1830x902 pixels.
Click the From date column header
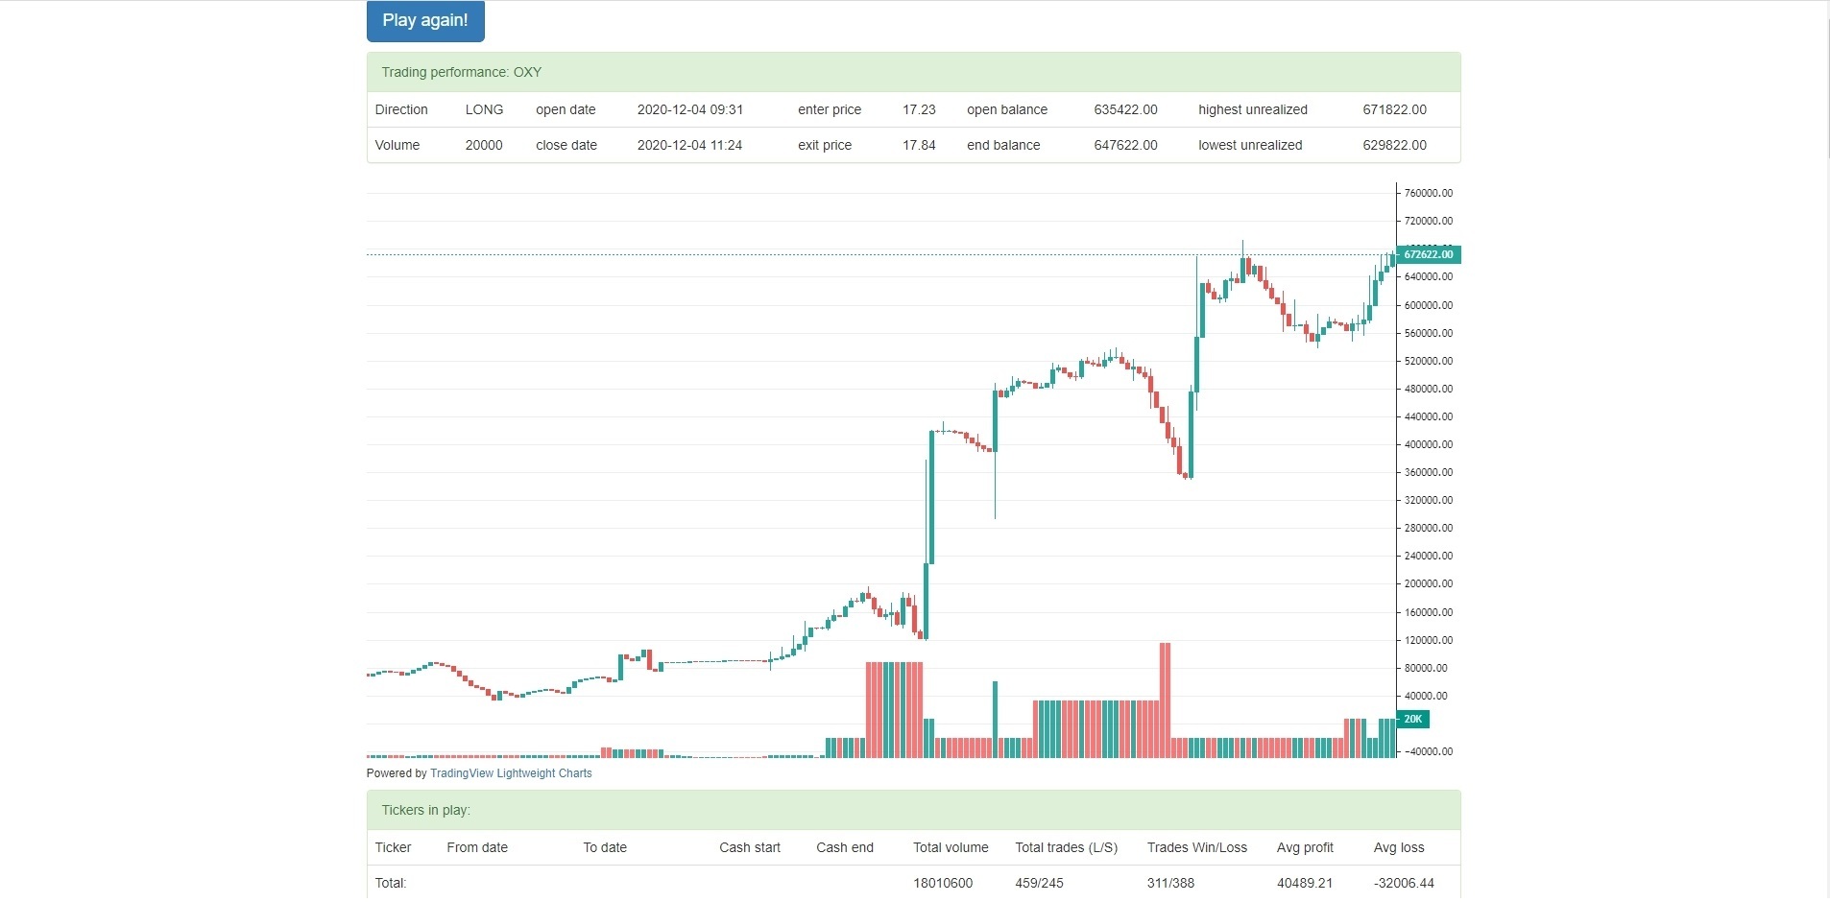(477, 847)
